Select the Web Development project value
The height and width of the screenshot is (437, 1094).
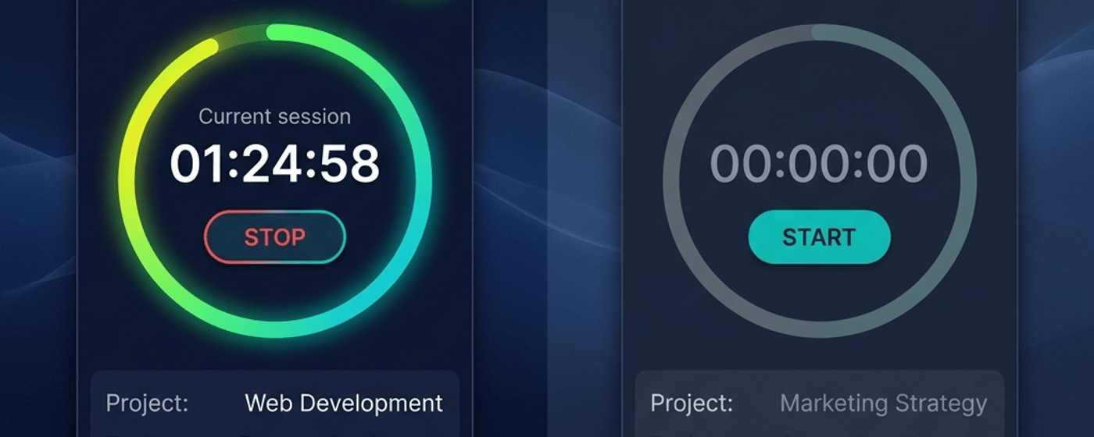coord(344,403)
